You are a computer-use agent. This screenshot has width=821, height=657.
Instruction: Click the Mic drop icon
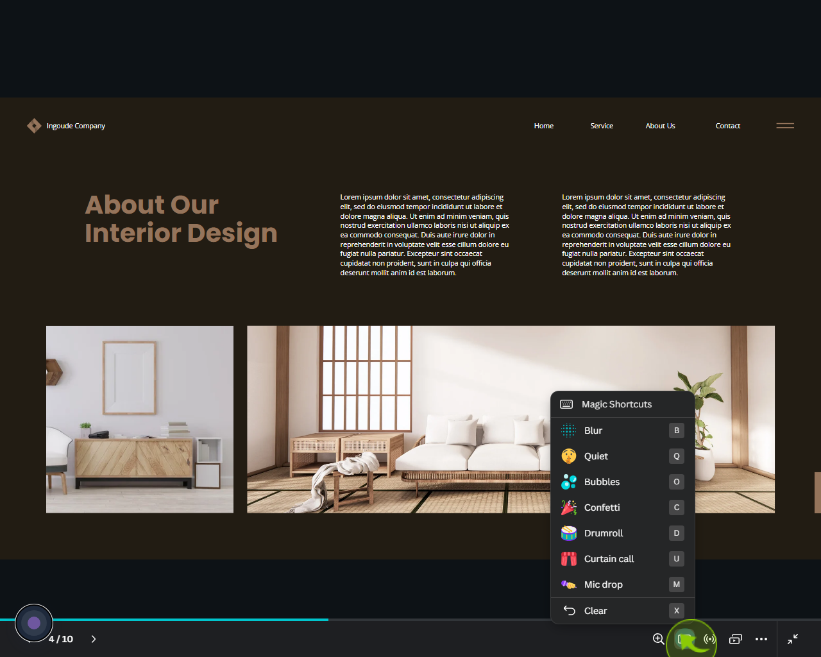[569, 584]
